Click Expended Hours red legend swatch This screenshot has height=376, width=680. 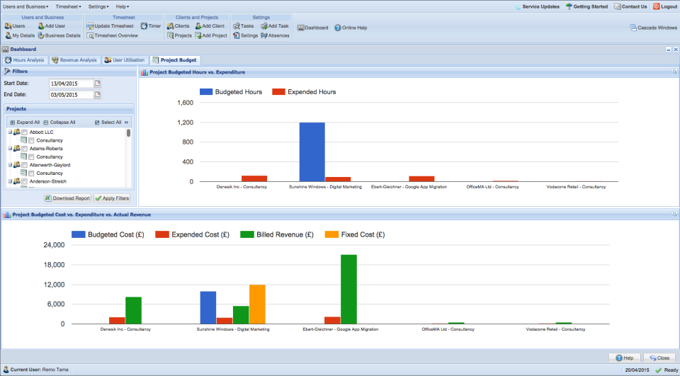tap(278, 92)
